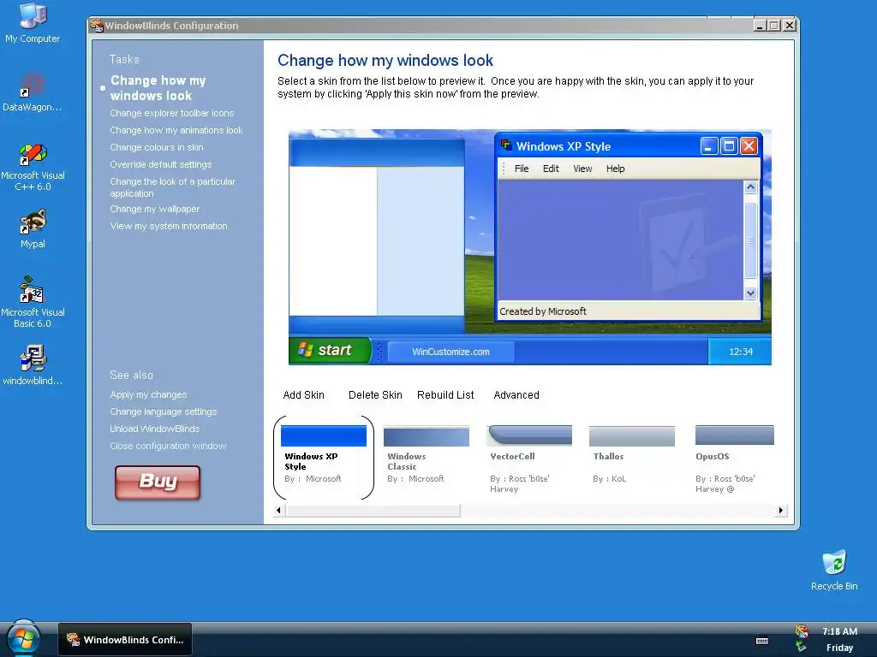Click the green tray icon below WindowBlinds
877x657 pixels.
coord(801,647)
